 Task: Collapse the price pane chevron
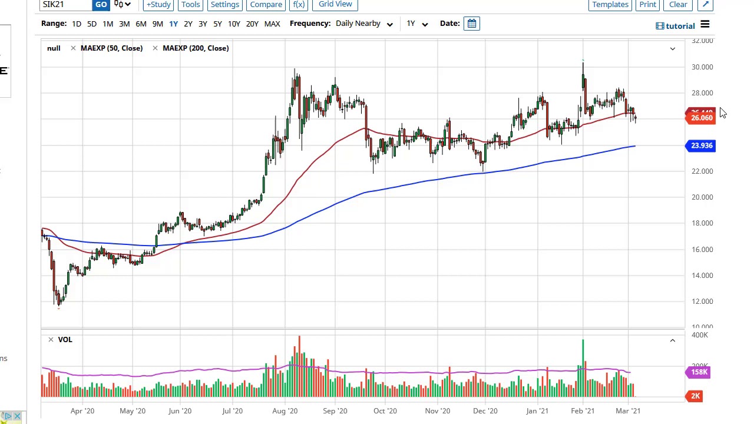coord(672,48)
